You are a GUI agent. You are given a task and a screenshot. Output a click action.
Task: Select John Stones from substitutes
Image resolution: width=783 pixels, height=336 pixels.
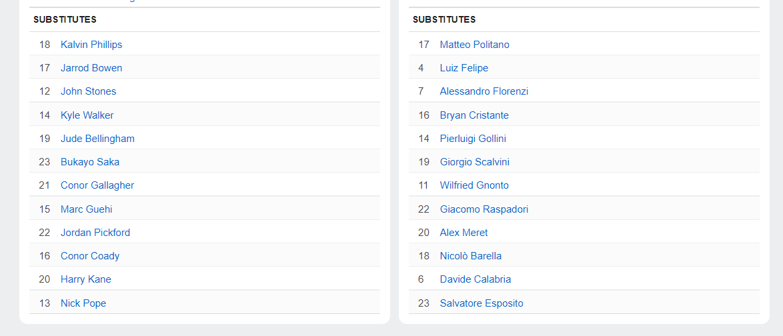point(88,91)
